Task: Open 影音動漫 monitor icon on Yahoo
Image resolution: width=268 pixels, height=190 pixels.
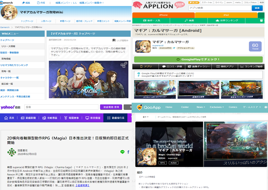Action: [87, 118]
